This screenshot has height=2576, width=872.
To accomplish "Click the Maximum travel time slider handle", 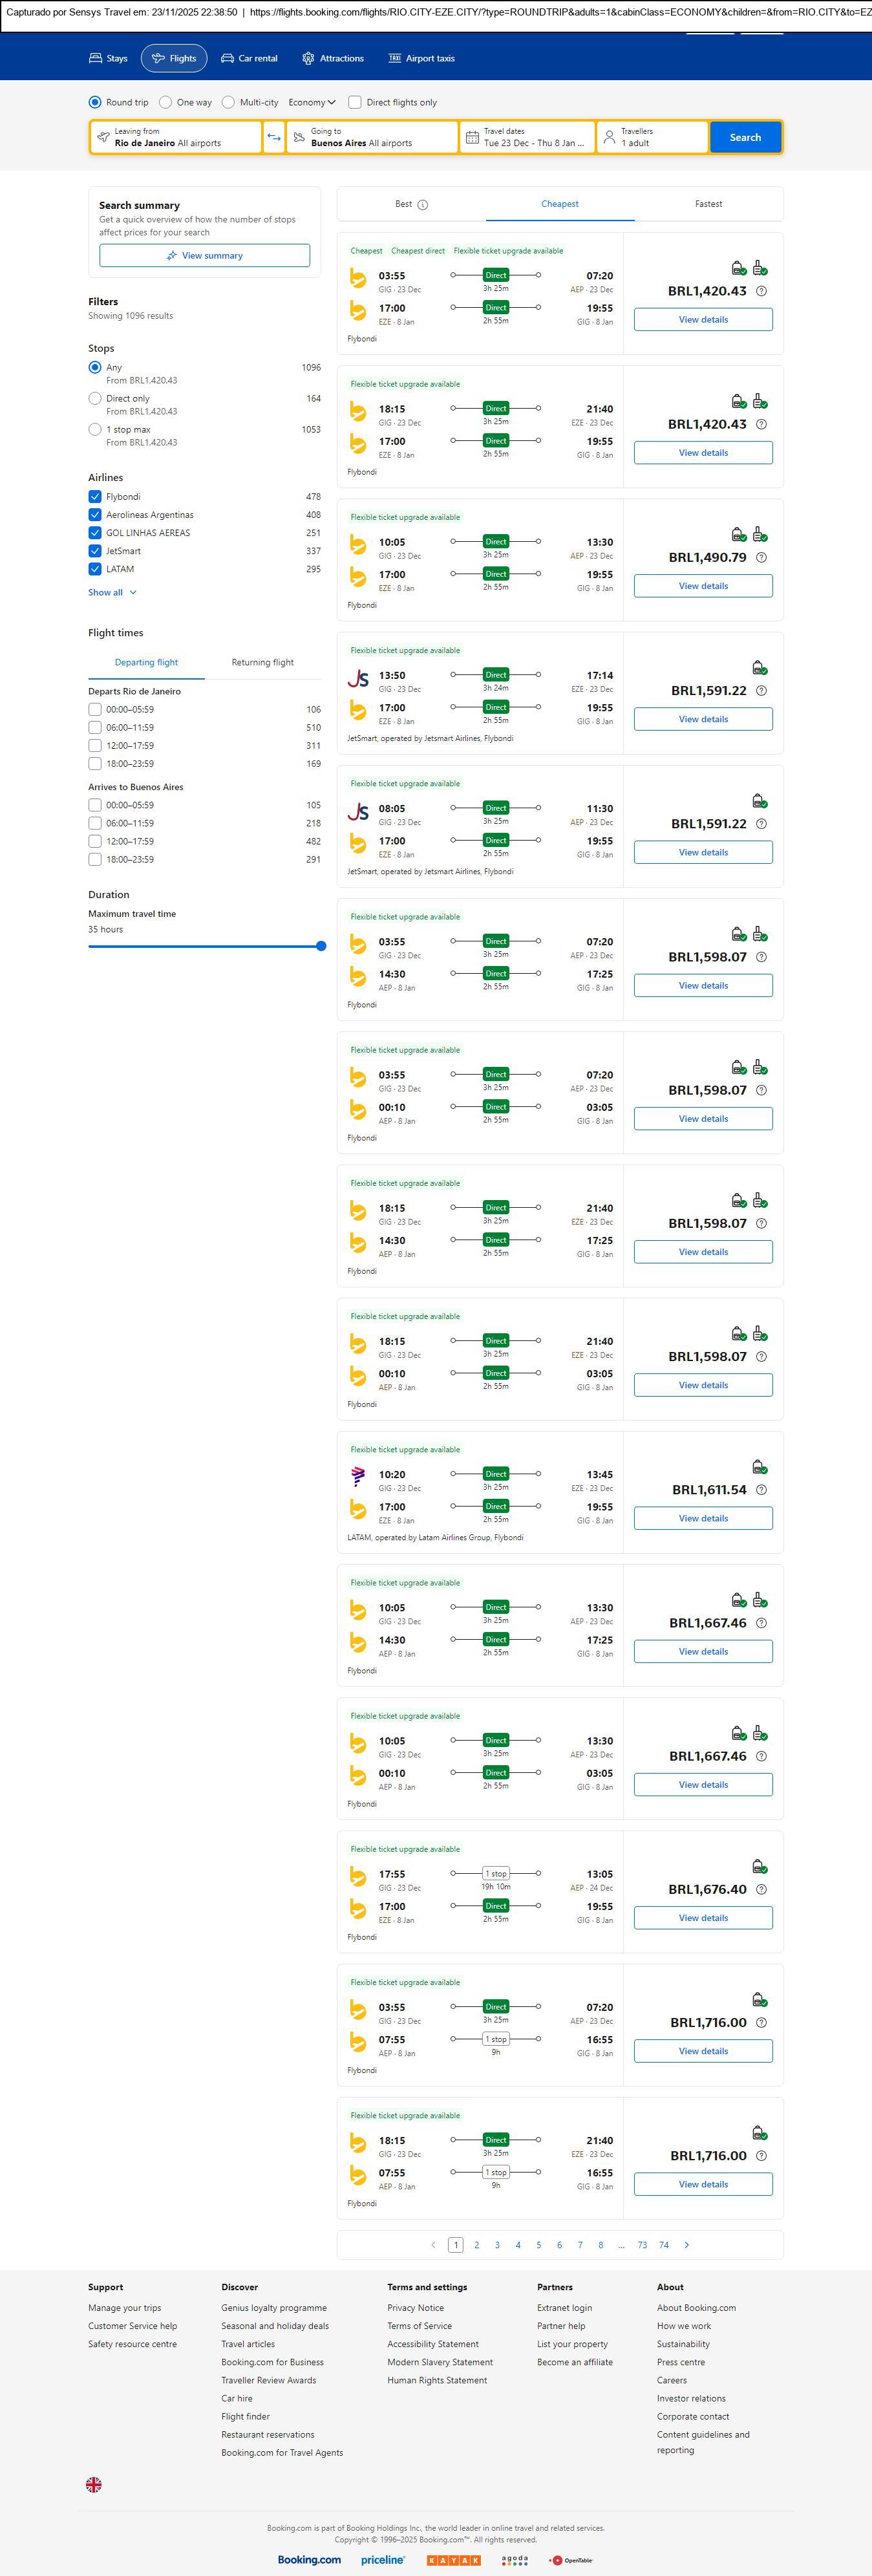I will point(321,946).
